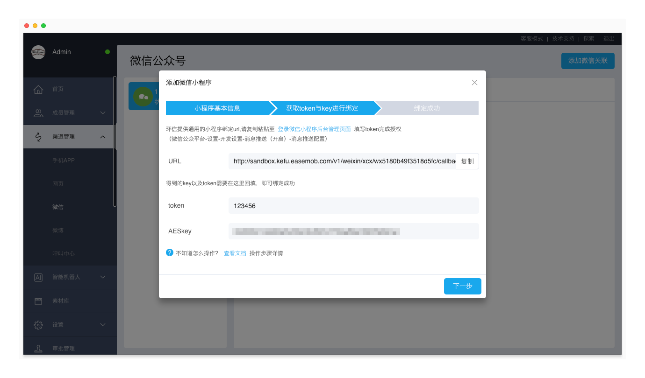Click the 添加微信关联 button
Screen dimensions: 645x378
pyautogui.click(x=588, y=61)
